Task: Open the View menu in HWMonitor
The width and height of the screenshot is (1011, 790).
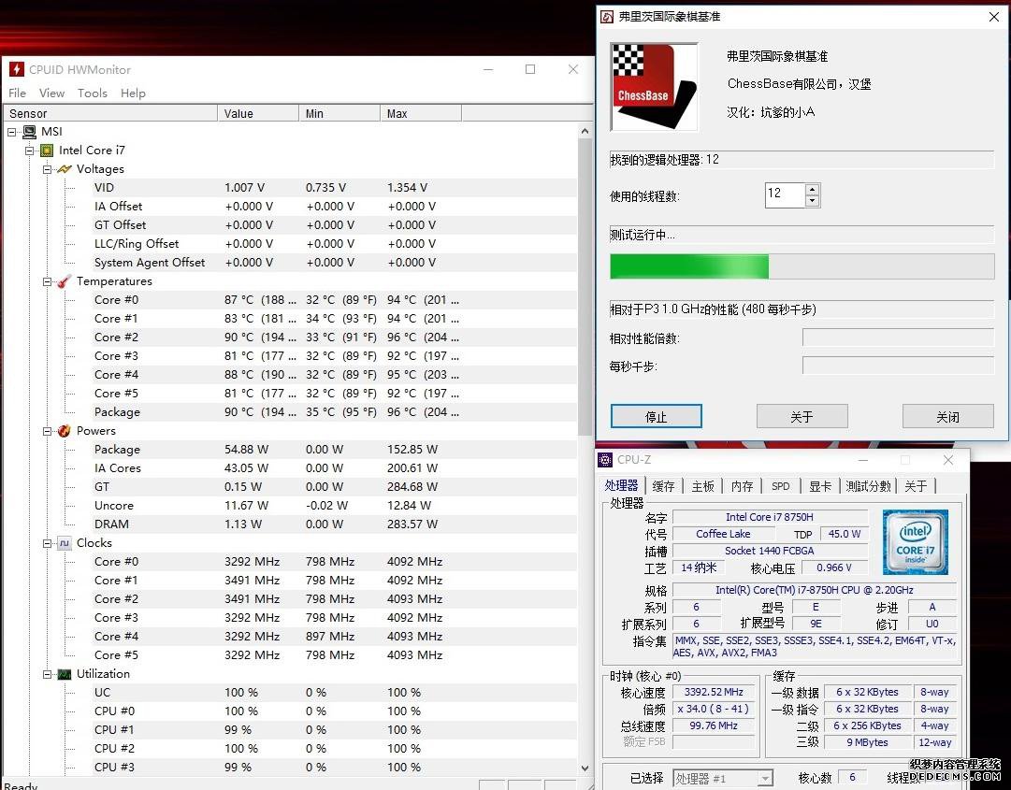Action: (x=51, y=93)
